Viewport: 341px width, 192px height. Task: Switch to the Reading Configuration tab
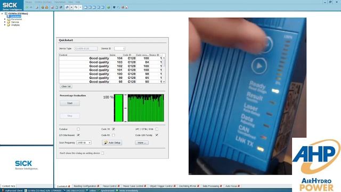tap(85, 186)
